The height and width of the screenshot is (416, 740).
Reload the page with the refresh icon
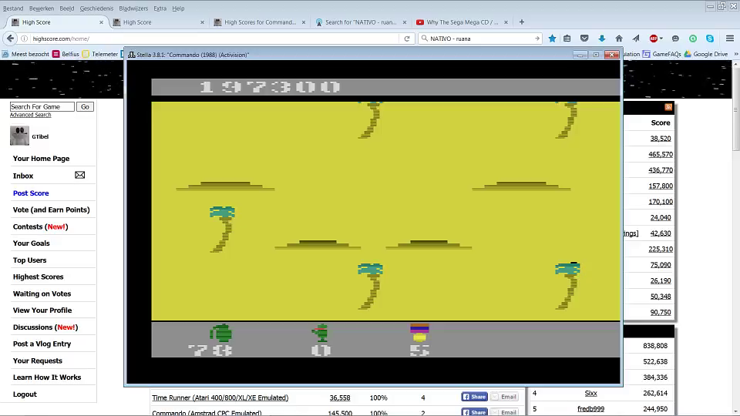pos(407,39)
